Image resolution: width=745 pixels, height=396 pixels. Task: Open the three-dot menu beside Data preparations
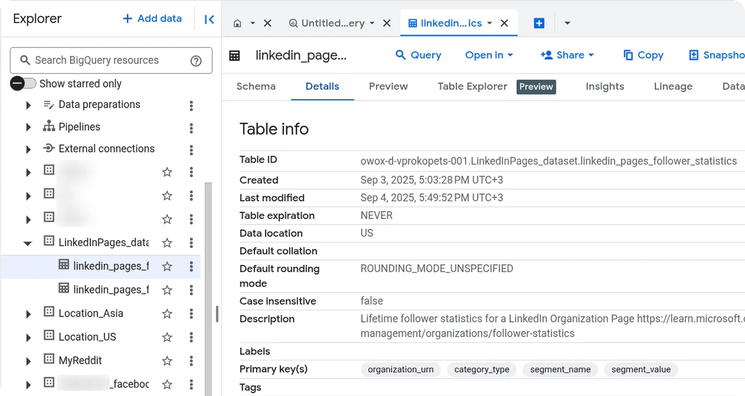click(x=191, y=105)
